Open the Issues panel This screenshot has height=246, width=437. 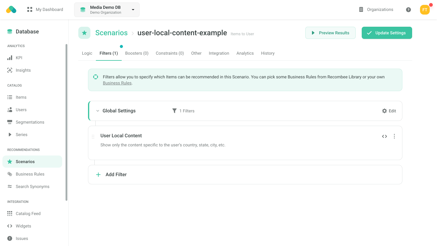(x=22, y=238)
